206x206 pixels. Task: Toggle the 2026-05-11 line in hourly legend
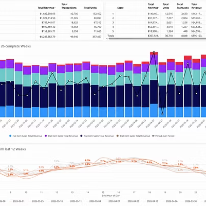coord(74,201)
